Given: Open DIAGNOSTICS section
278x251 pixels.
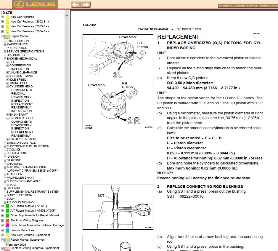Looking at the screenshot, I should 17,55.
